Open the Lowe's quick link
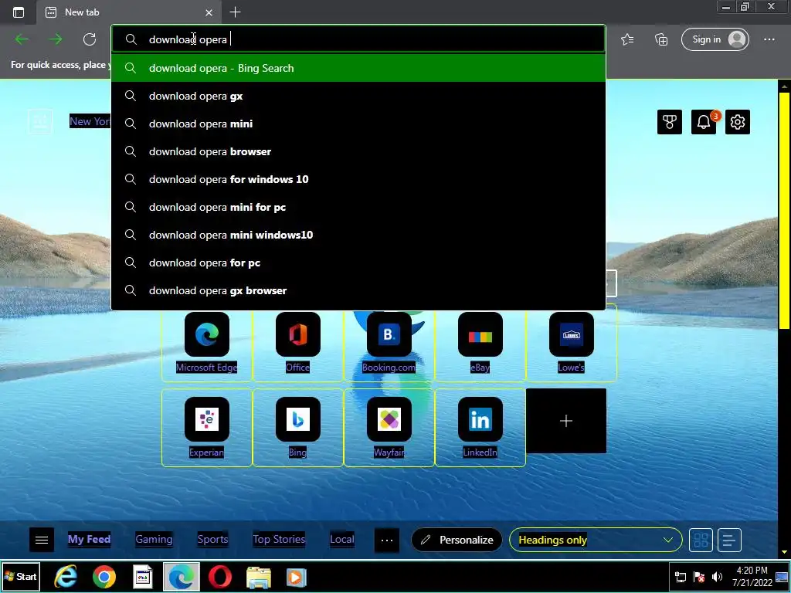The image size is (791, 593). click(571, 343)
